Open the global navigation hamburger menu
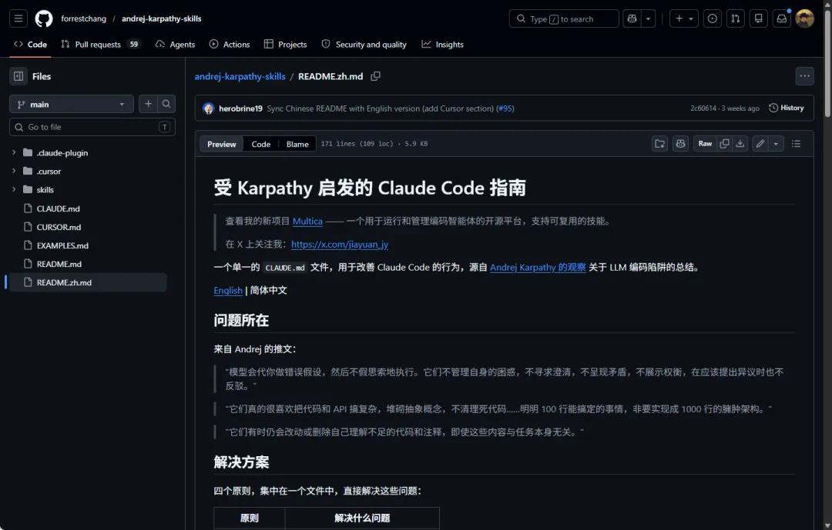 [x=18, y=18]
